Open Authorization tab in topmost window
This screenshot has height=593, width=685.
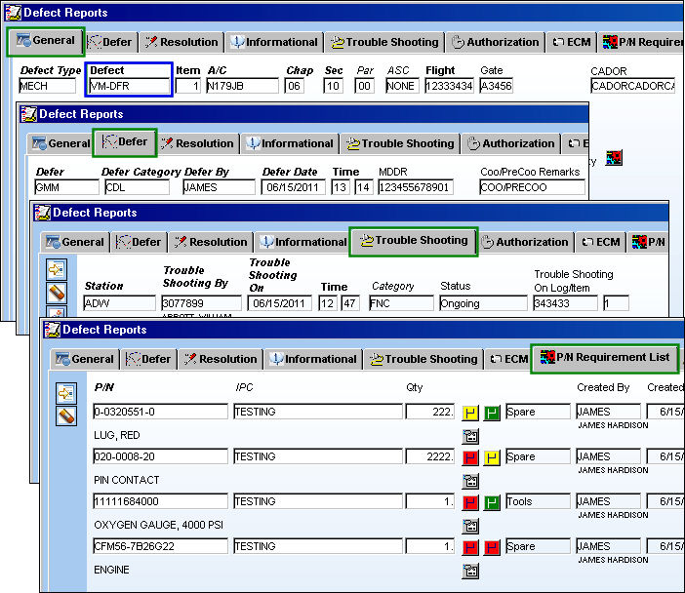(x=496, y=42)
